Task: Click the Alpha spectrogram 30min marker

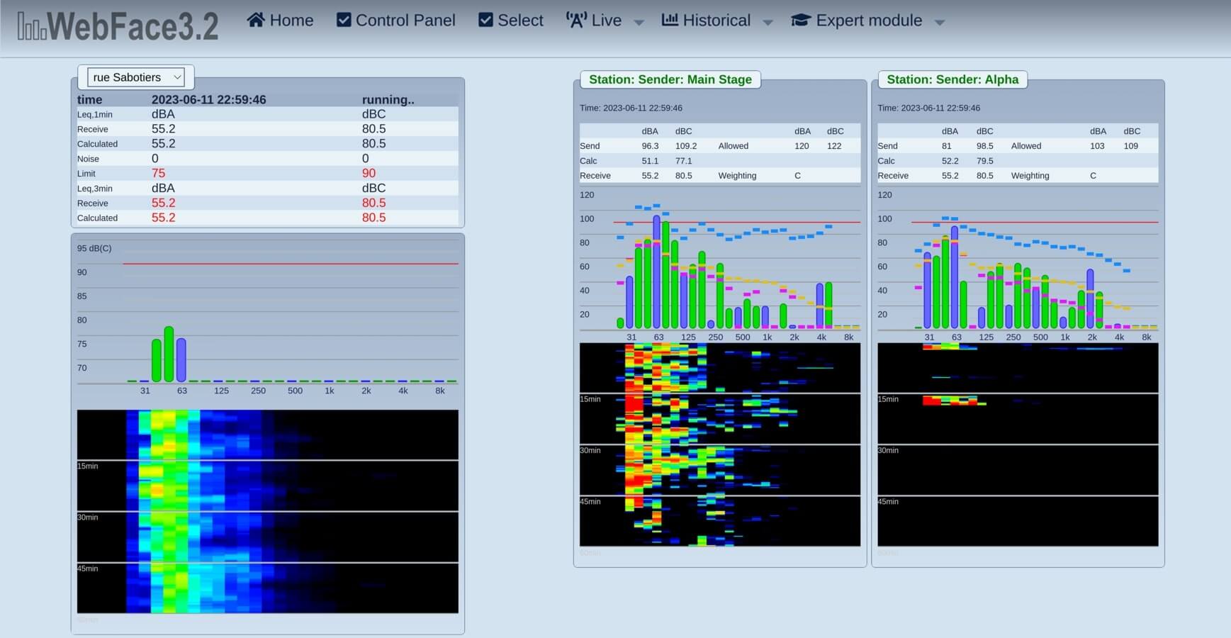Action: pos(887,450)
